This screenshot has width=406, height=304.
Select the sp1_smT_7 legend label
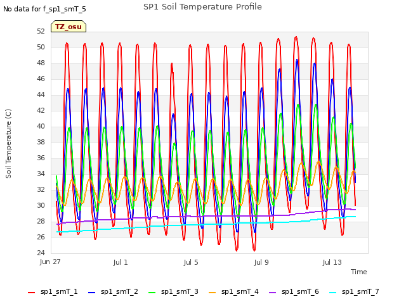tap(360, 292)
